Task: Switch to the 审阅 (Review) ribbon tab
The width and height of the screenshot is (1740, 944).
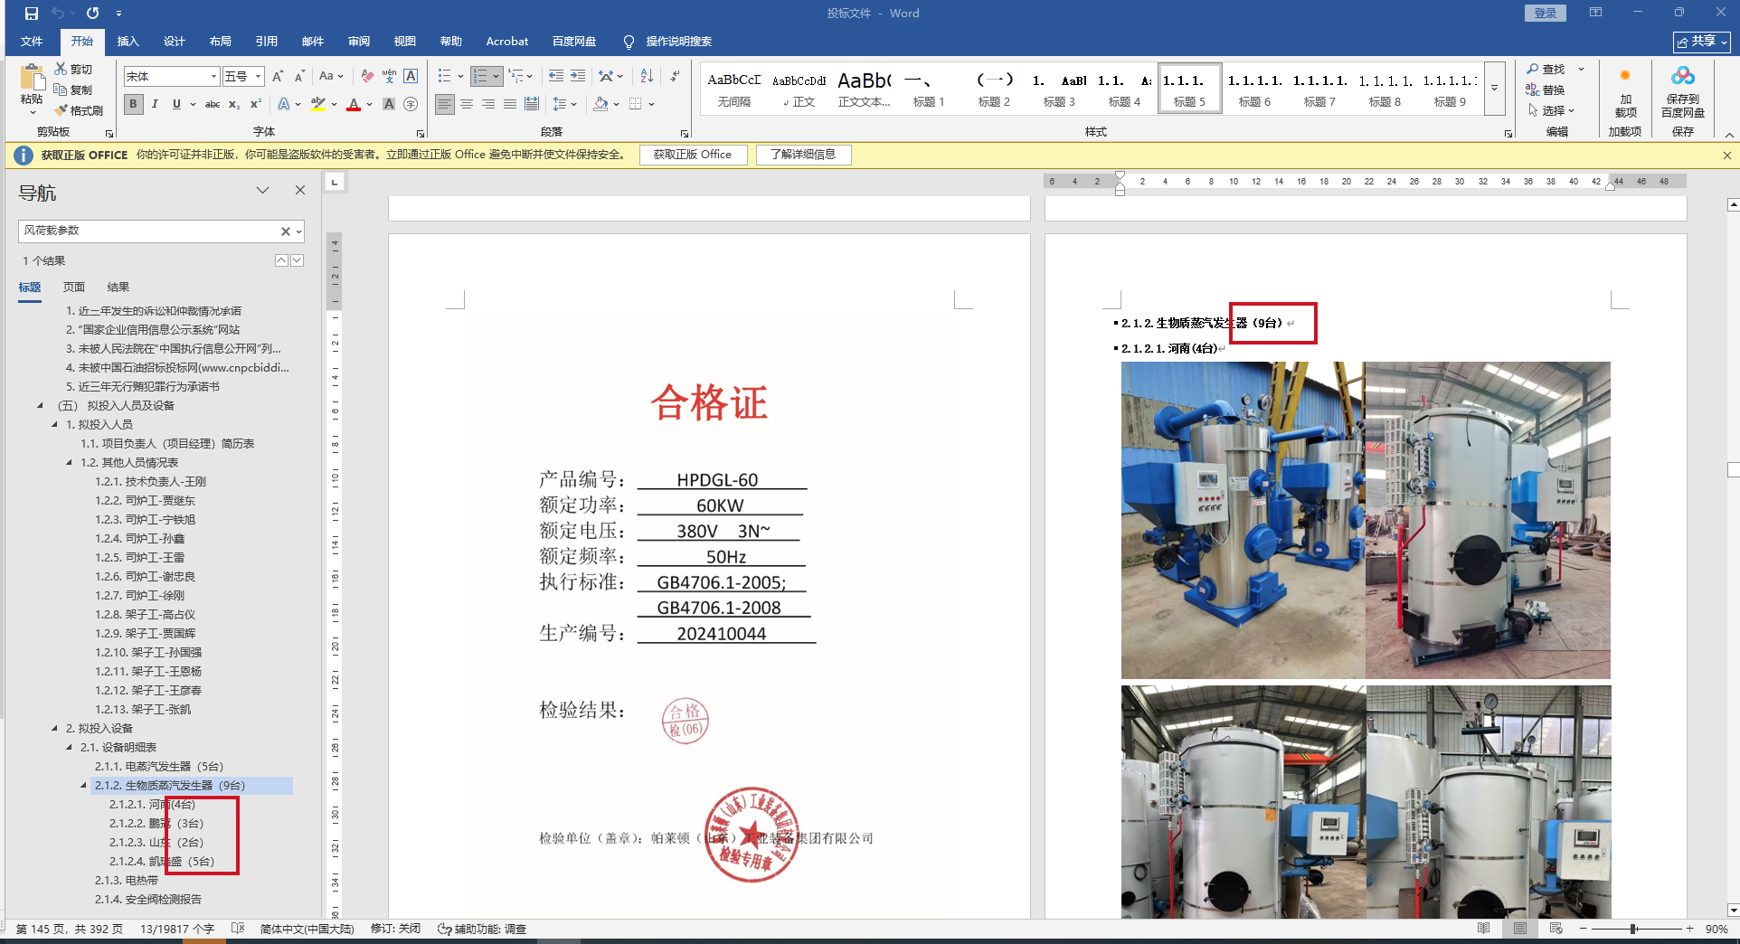Action: (x=359, y=42)
